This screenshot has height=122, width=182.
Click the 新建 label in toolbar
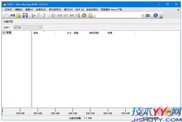(13, 15)
